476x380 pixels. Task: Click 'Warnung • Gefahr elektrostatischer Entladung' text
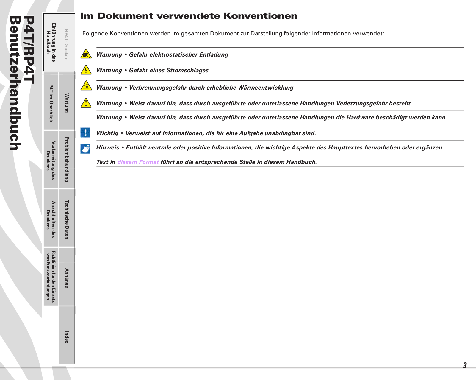[162, 54]
